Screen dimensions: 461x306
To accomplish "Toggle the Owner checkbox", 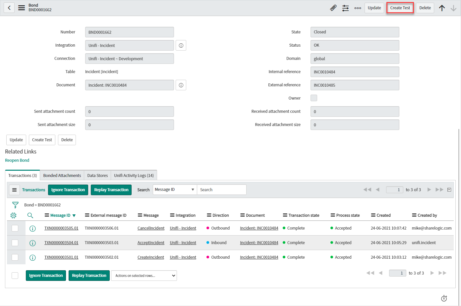I will (314, 98).
